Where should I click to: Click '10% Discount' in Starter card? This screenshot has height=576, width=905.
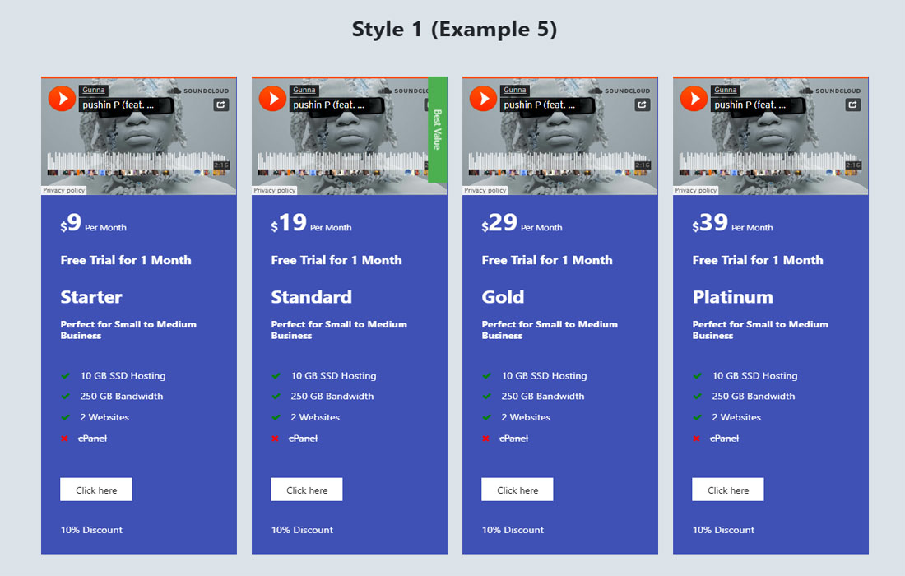tap(91, 530)
